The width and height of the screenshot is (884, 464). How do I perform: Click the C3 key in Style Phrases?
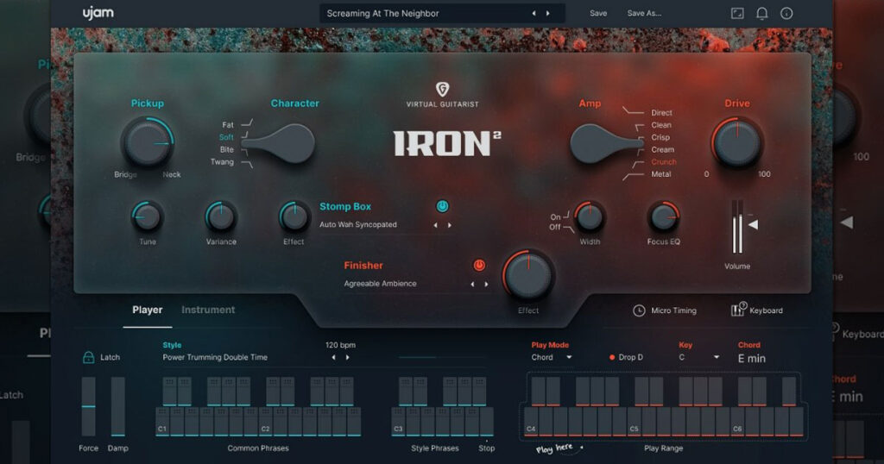pyautogui.click(x=399, y=422)
